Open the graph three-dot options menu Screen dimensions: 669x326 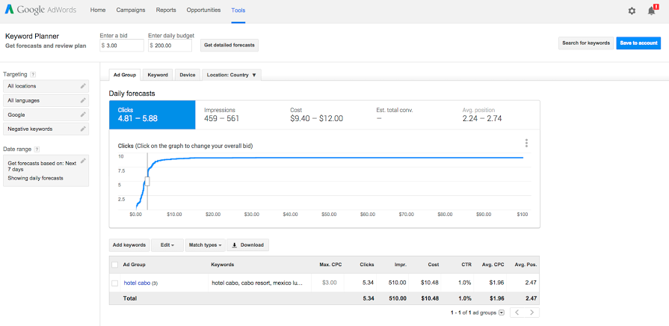526,144
